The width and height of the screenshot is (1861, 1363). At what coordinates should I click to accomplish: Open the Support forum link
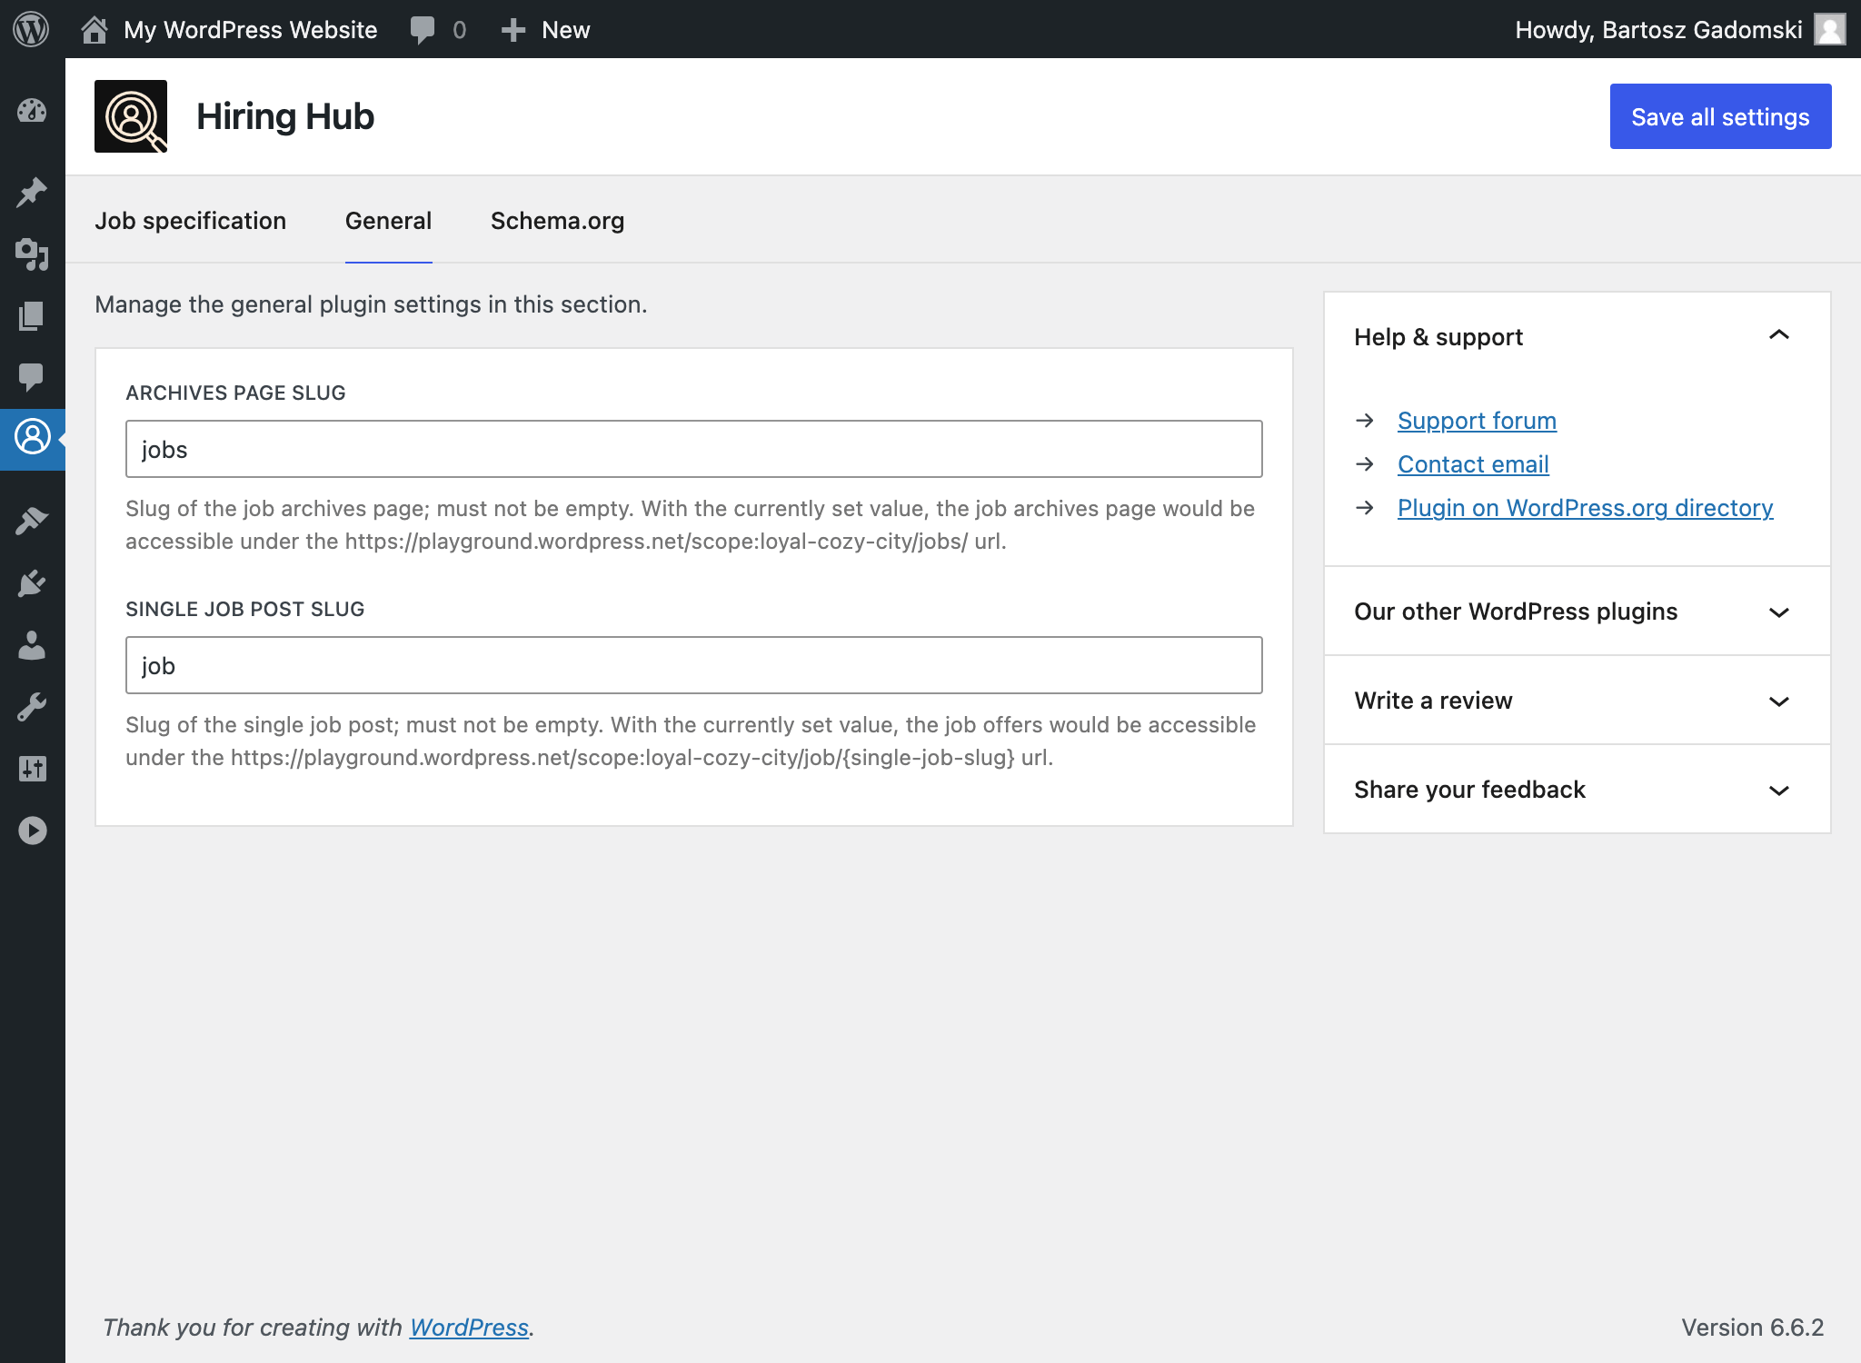coord(1477,421)
